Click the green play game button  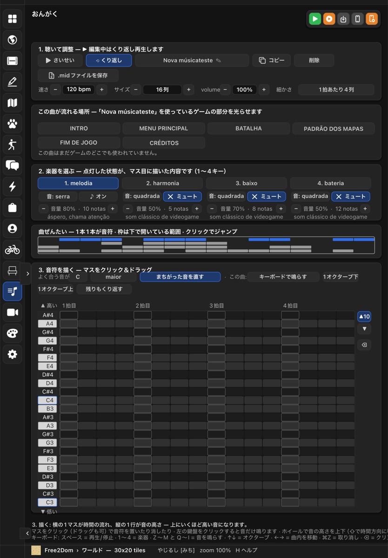pyautogui.click(x=315, y=19)
